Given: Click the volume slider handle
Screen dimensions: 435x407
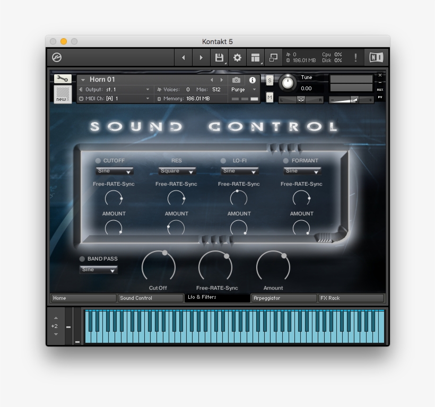Looking at the screenshot, I should point(354,100).
